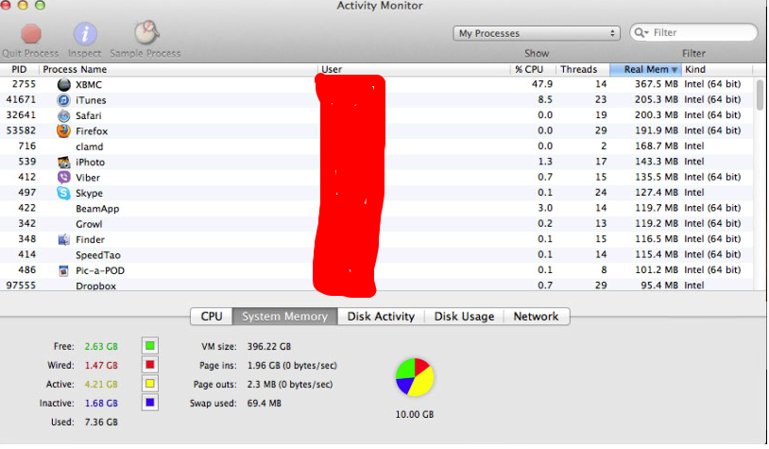Click Firefox PID 53582
Screen dimensions: 769x449
click(21, 130)
